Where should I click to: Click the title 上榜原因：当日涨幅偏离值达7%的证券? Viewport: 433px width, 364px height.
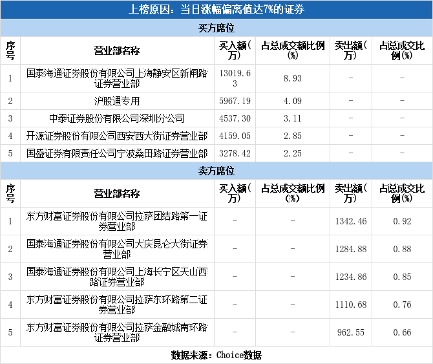click(216, 10)
